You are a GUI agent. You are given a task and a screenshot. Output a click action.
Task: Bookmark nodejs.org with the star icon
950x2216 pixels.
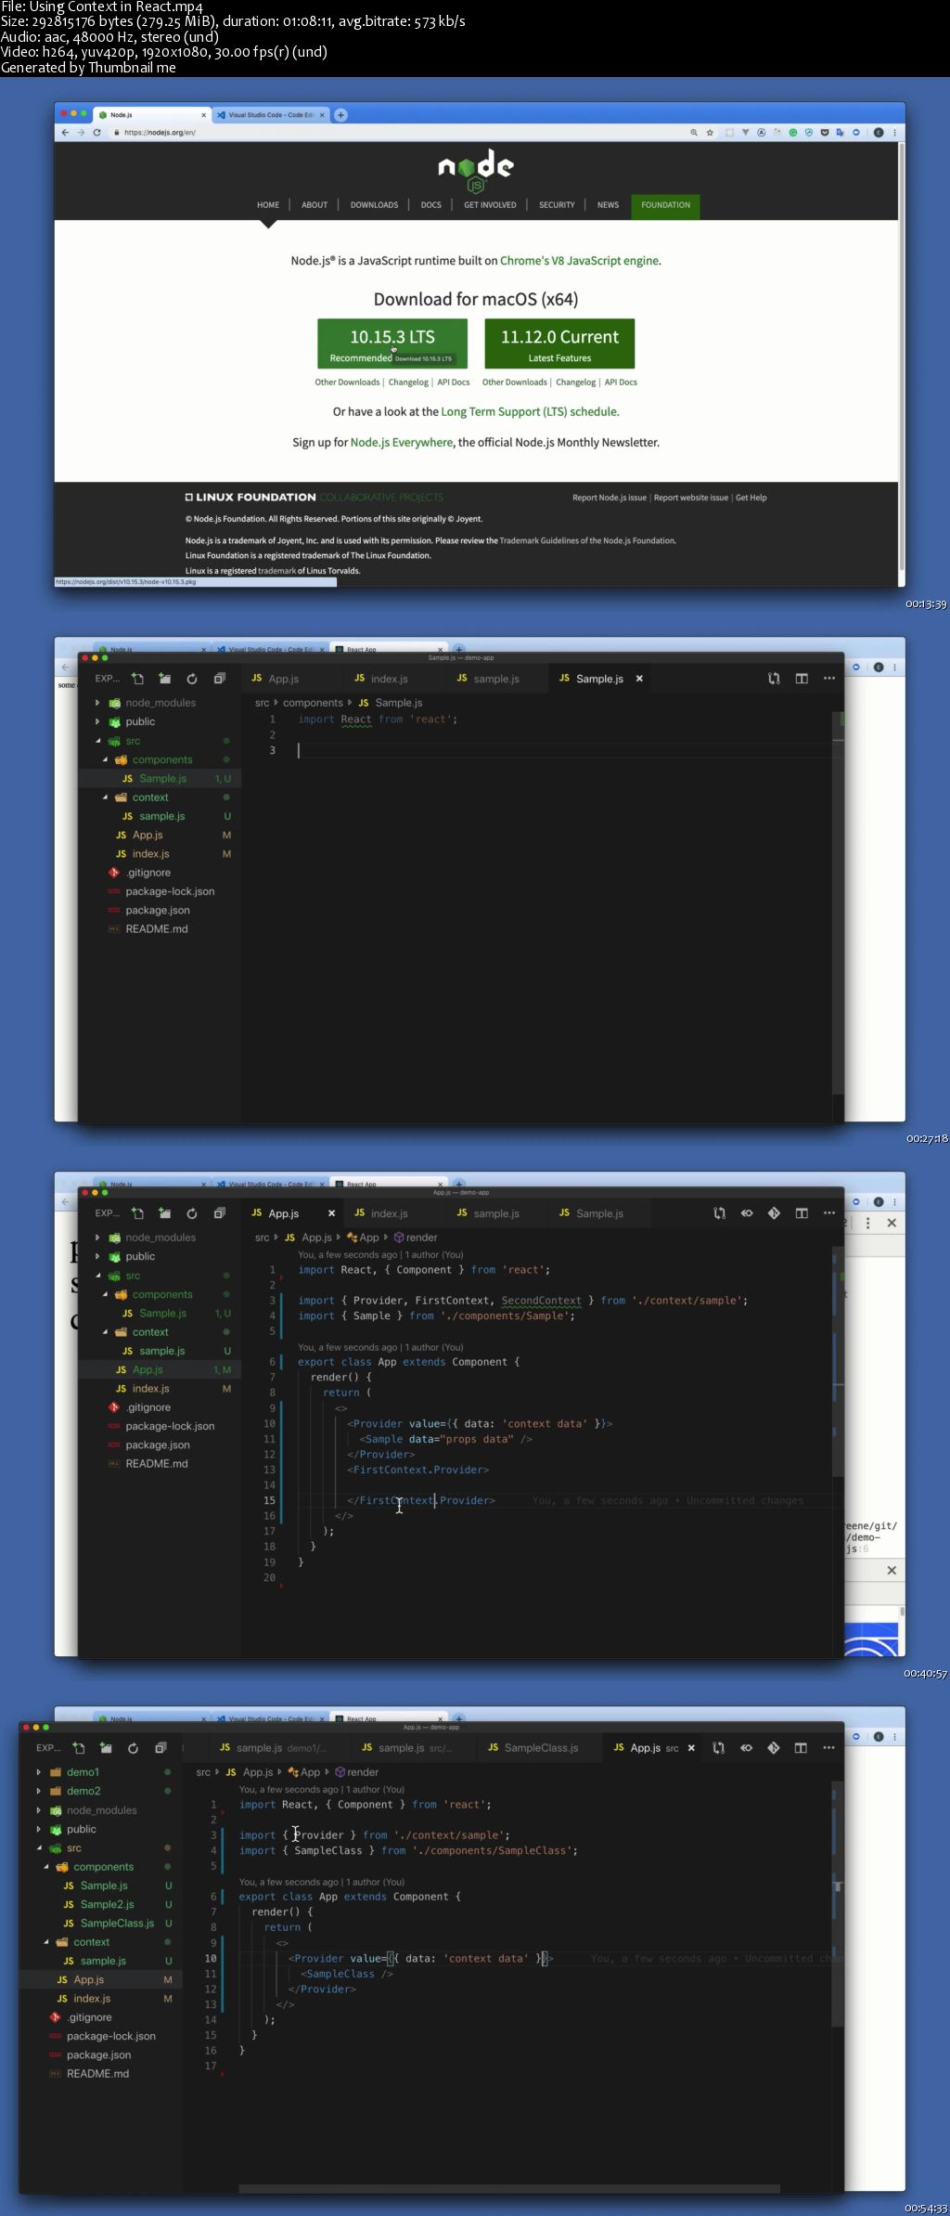[711, 133]
